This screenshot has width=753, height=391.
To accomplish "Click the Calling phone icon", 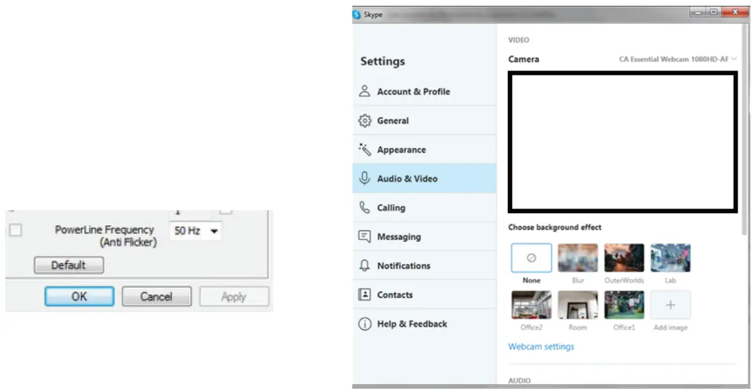I will [x=364, y=207].
